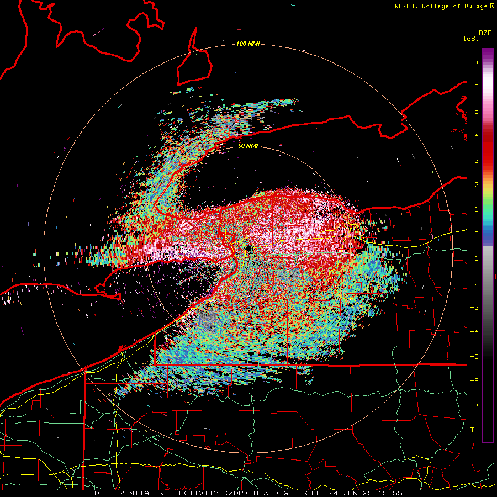This screenshot has height=497, width=497.
Task: Click the -4 value on color scale
Action: point(474,332)
